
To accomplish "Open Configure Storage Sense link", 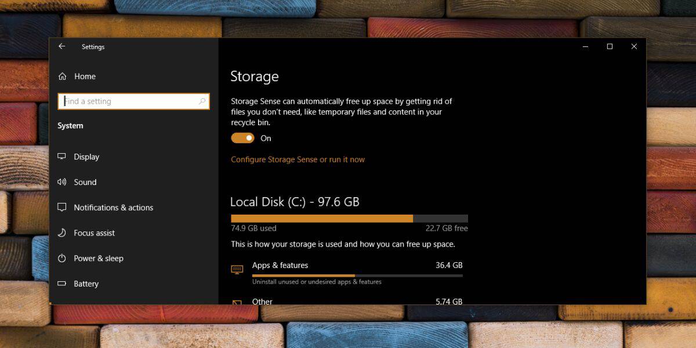I will point(298,159).
